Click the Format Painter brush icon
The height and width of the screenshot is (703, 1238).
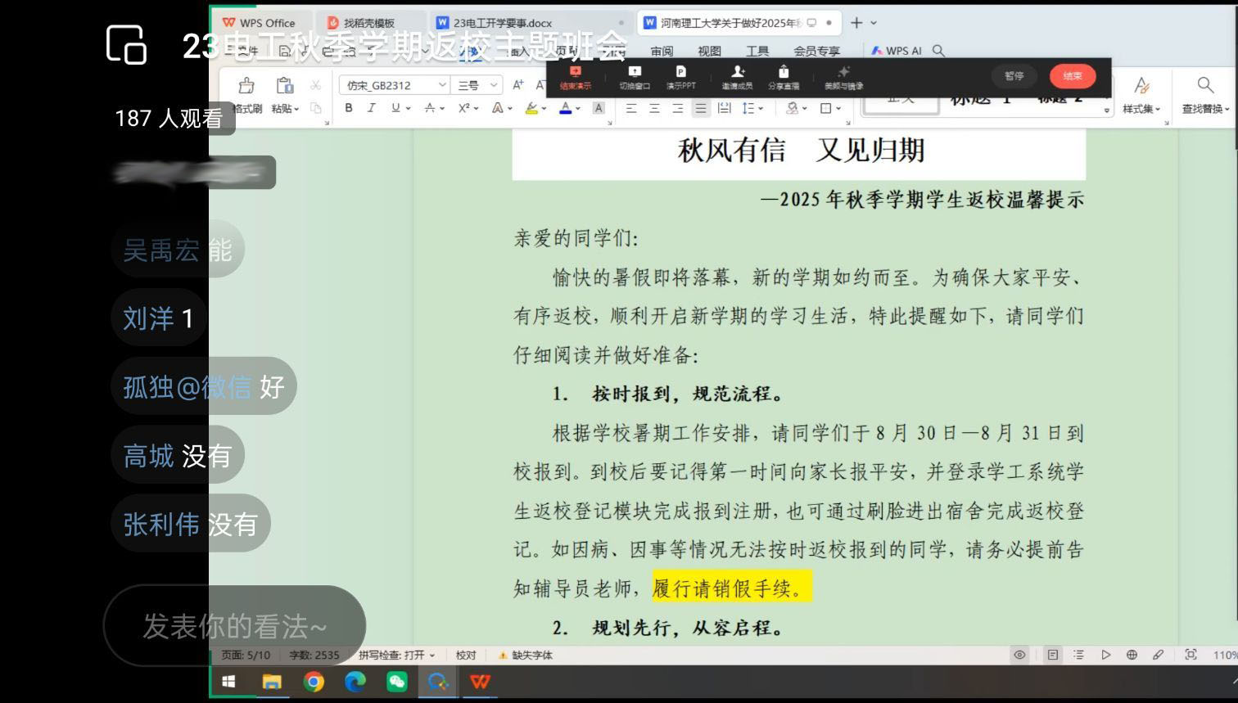pyautogui.click(x=246, y=87)
